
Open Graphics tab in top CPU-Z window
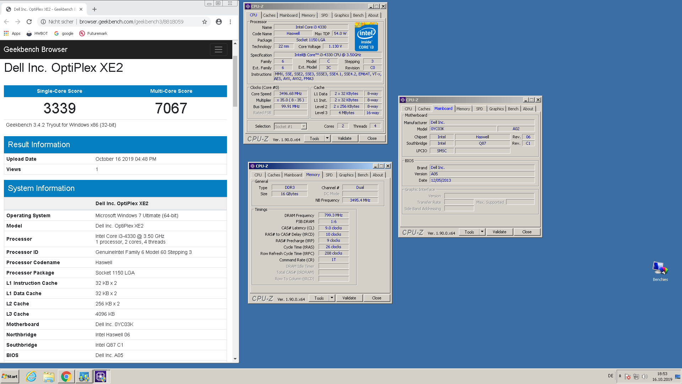(x=341, y=15)
